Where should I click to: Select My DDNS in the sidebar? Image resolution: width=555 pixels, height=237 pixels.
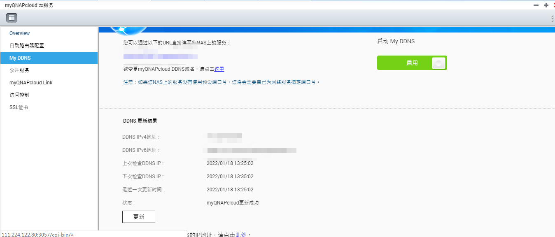pos(49,58)
